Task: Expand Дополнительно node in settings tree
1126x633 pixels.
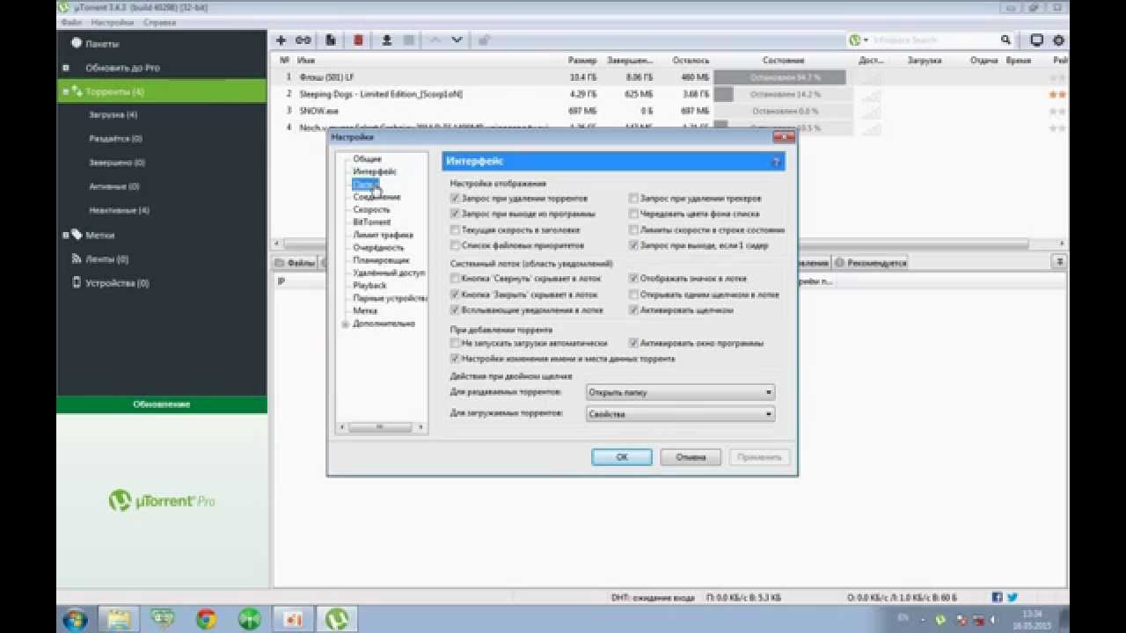Action: pyautogui.click(x=345, y=324)
